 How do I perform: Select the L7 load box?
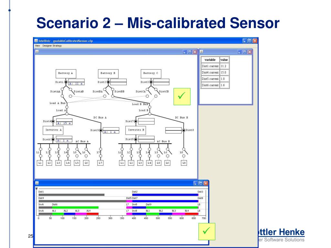pyautogui.click(x=101, y=163)
